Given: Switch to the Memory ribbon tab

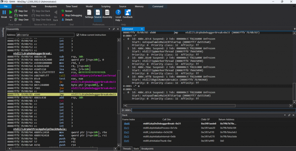Looking at the screenshot, I should [x=139, y=6].
